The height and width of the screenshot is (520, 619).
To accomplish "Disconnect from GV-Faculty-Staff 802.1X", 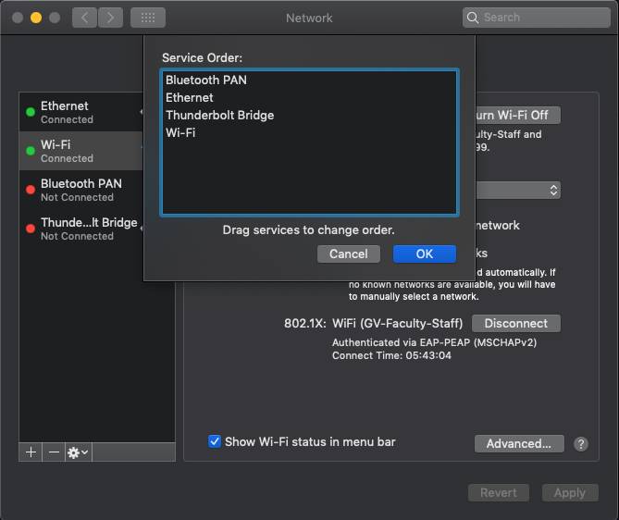I will pyautogui.click(x=515, y=323).
